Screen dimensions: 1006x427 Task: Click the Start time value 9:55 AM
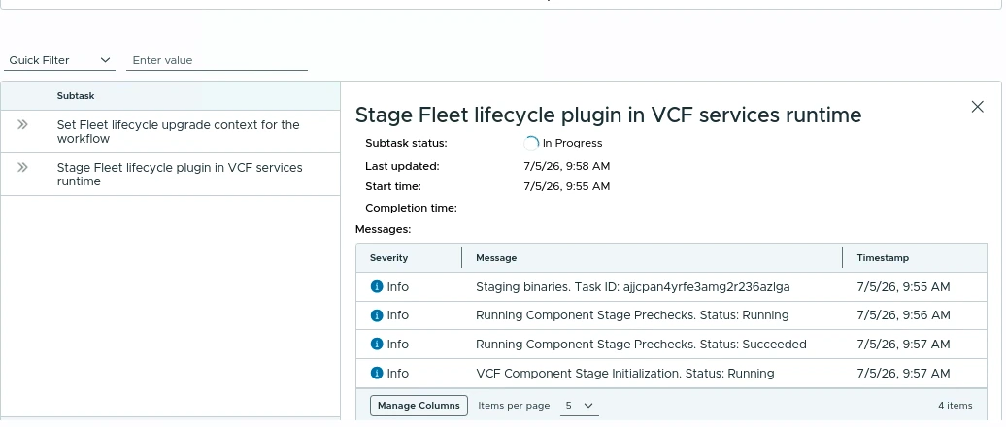566,186
